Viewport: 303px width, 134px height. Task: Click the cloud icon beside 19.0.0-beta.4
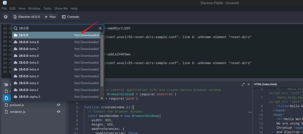point(15,70)
